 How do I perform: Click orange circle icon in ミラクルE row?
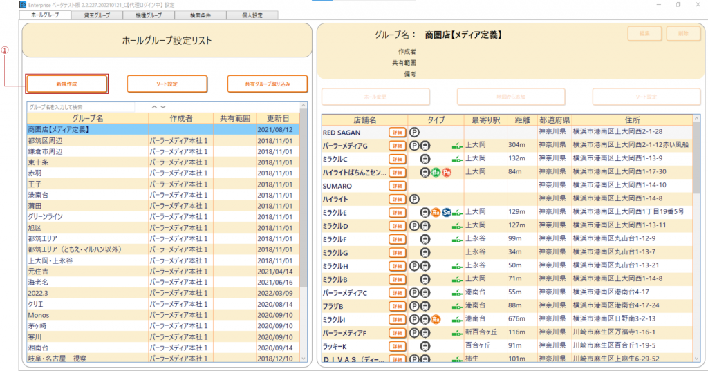[x=436, y=213]
